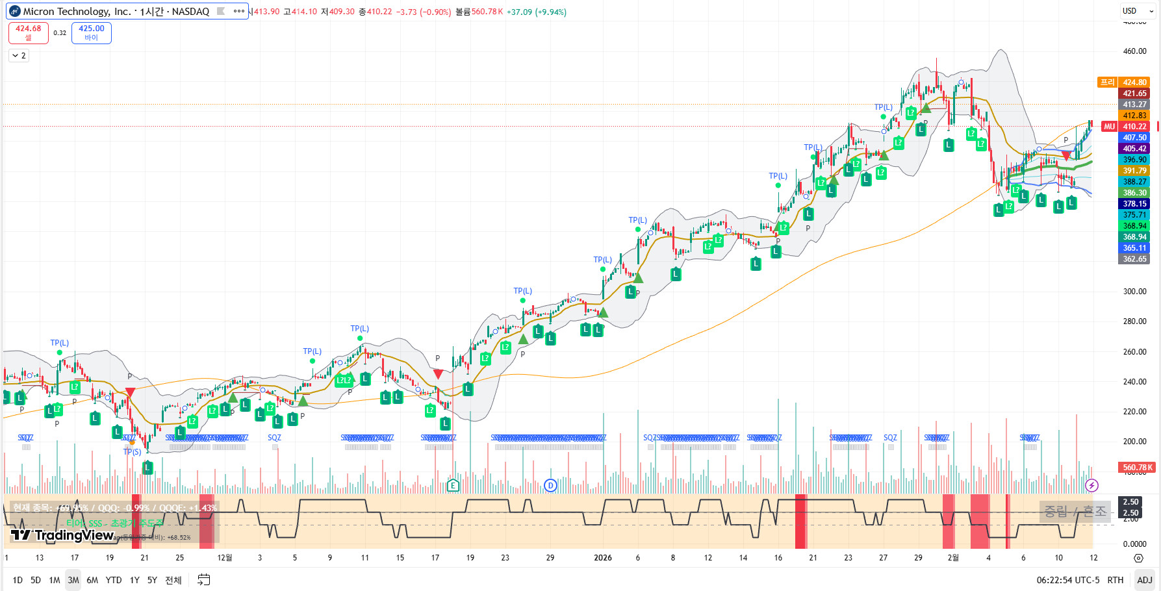The width and height of the screenshot is (1161, 591).
Task: Select the 6M time range
Action: coord(92,580)
